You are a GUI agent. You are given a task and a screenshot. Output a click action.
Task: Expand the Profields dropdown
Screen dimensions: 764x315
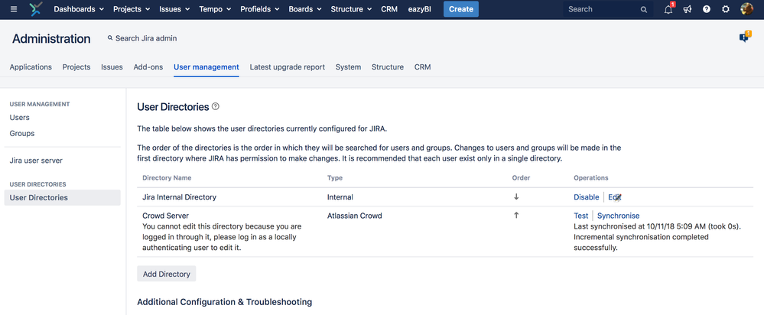260,8
